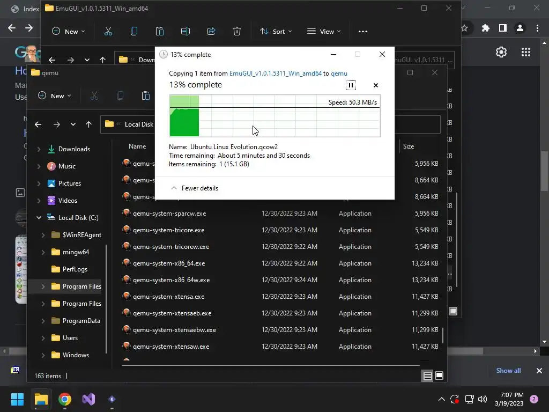This screenshot has height=412, width=549.
Task: Select Pictures in the navigation pane
Action: click(x=69, y=183)
